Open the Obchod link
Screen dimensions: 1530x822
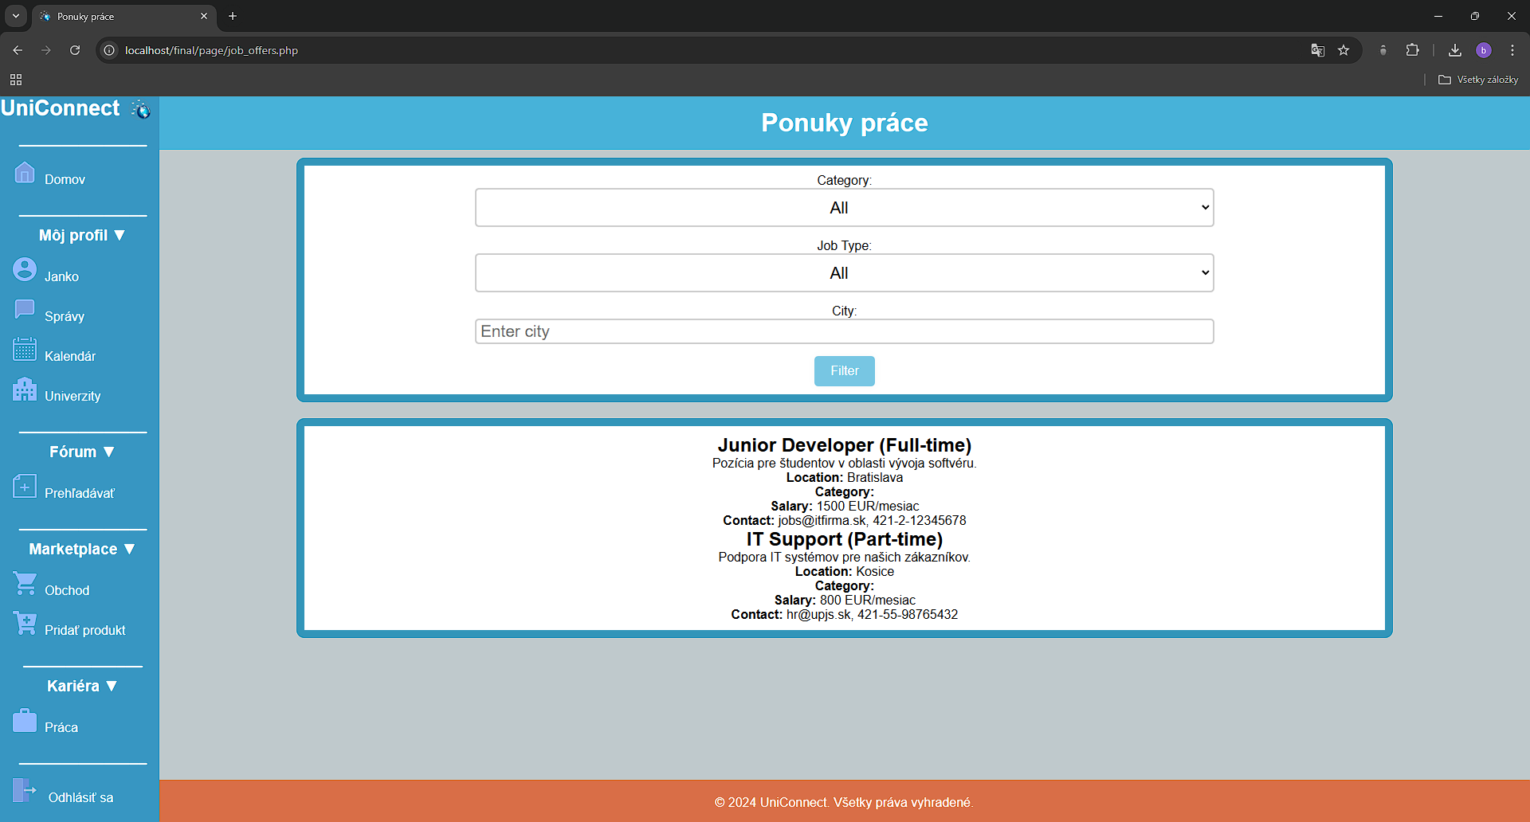click(67, 591)
